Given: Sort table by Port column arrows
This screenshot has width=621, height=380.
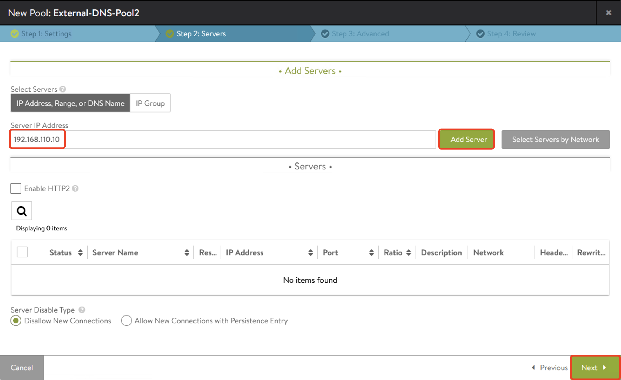Looking at the screenshot, I should 372,253.
